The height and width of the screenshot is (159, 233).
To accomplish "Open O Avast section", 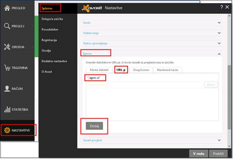I will tap(47, 72).
